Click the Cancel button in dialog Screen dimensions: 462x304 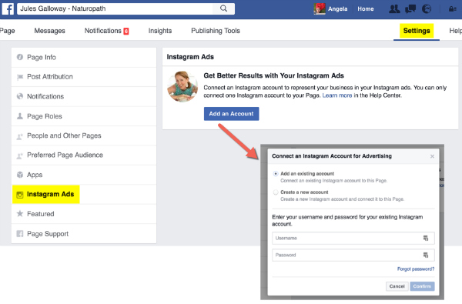[397, 286]
